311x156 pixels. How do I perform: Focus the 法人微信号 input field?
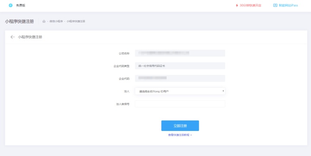click(x=180, y=104)
